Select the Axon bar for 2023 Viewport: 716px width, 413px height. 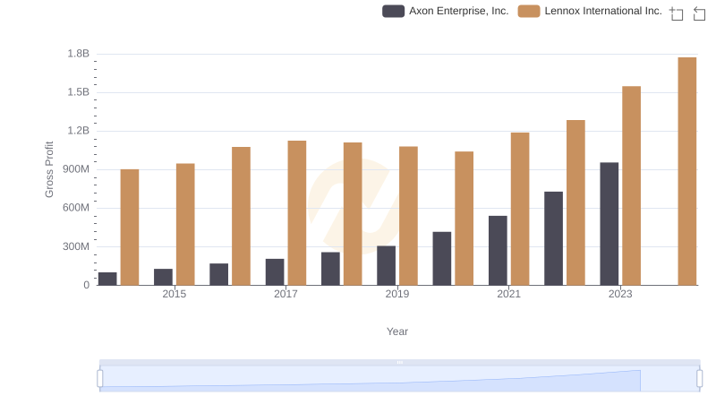click(x=609, y=224)
